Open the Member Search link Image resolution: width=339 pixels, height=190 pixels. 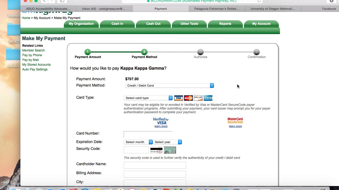point(33,50)
